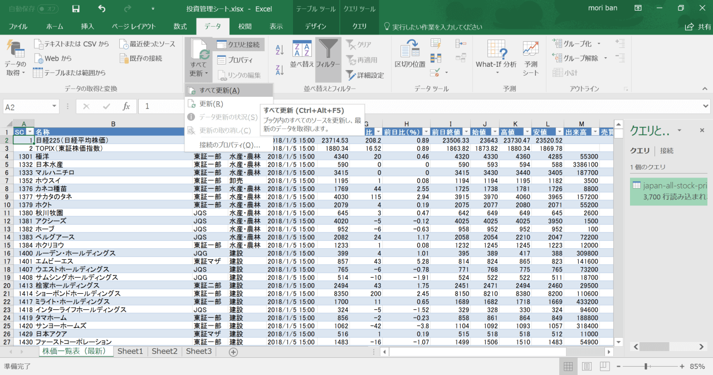
Task: Expand the Ungroup (グループ解除) dropdown arrow
Action: click(x=604, y=58)
